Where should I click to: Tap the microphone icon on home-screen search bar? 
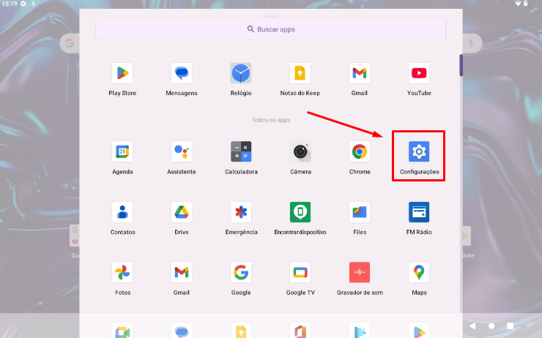pyautogui.click(x=471, y=43)
